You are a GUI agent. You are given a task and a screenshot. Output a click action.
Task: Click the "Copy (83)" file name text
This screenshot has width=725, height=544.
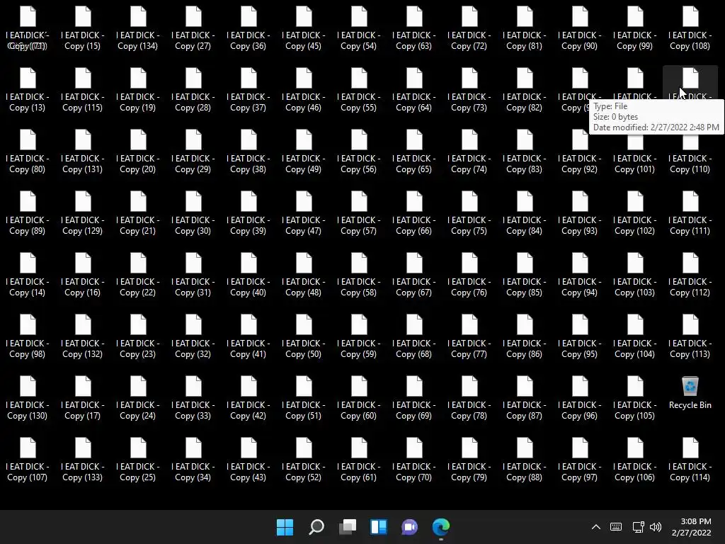(x=525, y=169)
